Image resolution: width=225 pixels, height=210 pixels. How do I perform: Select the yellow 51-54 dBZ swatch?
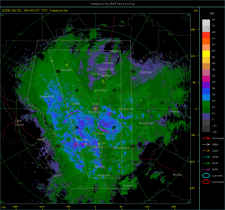(206, 54)
